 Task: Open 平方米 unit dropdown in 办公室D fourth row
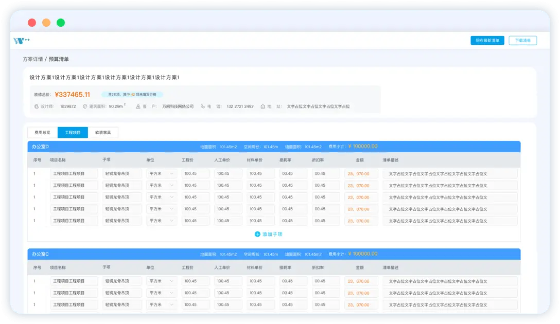[162, 209]
